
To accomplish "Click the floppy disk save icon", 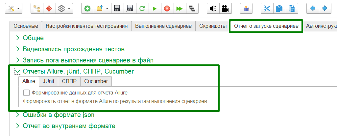I will tap(117, 8).
